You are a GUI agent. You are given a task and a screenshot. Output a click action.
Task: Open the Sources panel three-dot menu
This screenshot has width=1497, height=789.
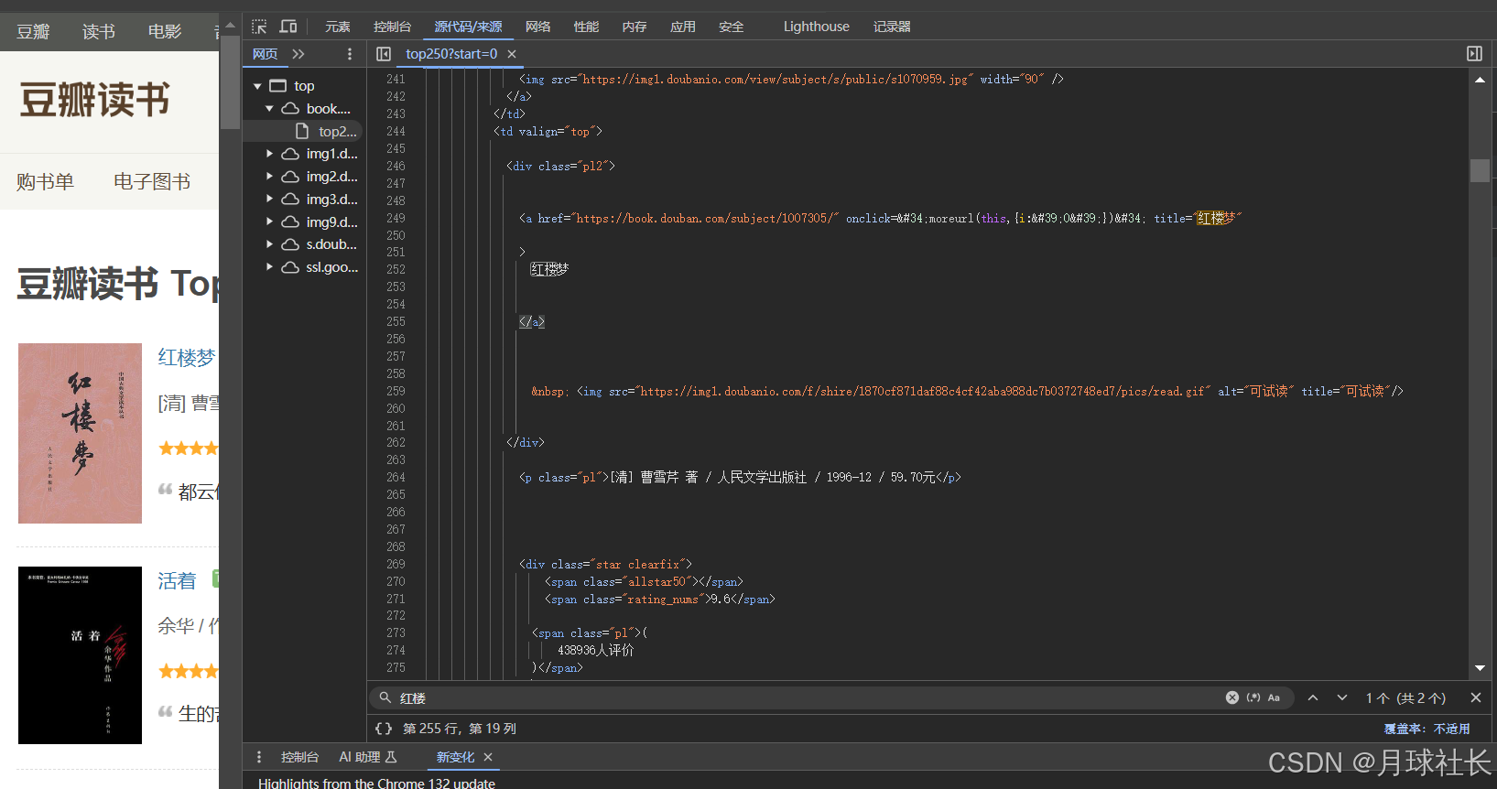[350, 54]
